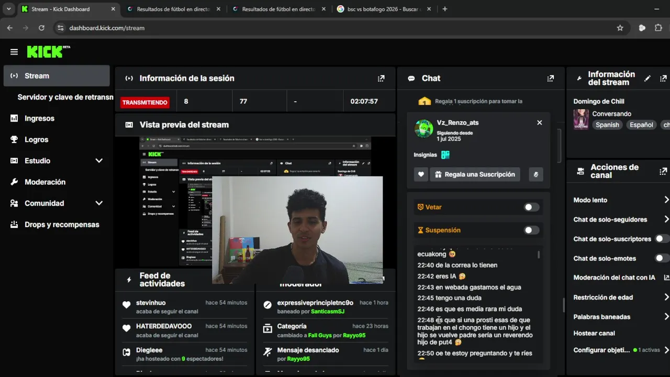The height and width of the screenshot is (377, 670).
Task: Click the Insignias badge icon
Action: 445,155
